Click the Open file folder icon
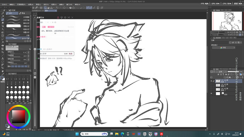The height and width of the screenshot is (137, 244). pos(48,8)
